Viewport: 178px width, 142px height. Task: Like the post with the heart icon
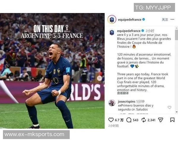pyautogui.click(x=111, y=120)
